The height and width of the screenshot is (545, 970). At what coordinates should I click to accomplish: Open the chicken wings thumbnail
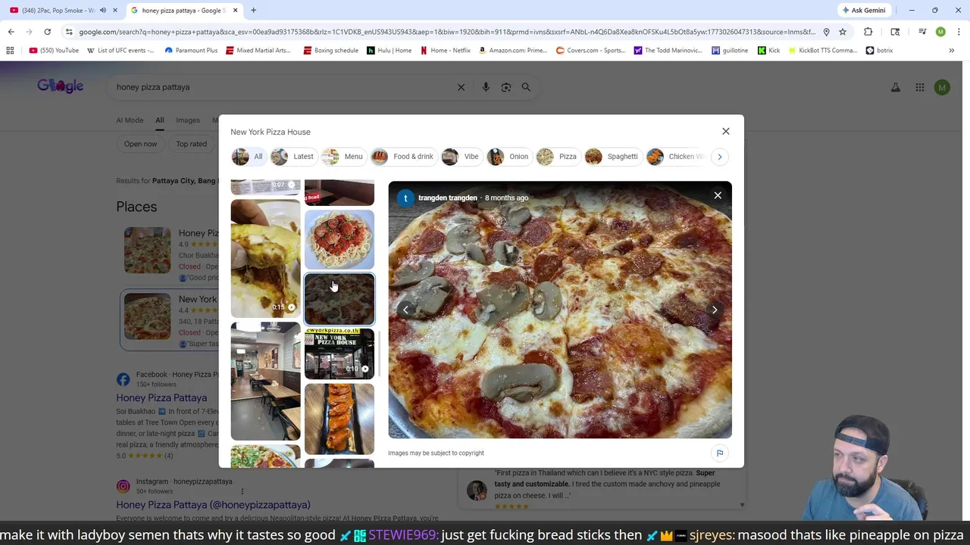click(339, 419)
